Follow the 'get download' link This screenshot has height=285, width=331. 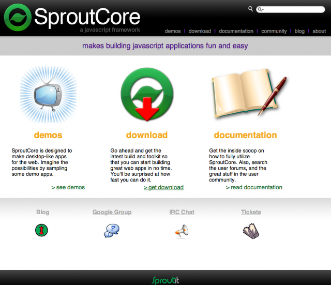coord(163,187)
